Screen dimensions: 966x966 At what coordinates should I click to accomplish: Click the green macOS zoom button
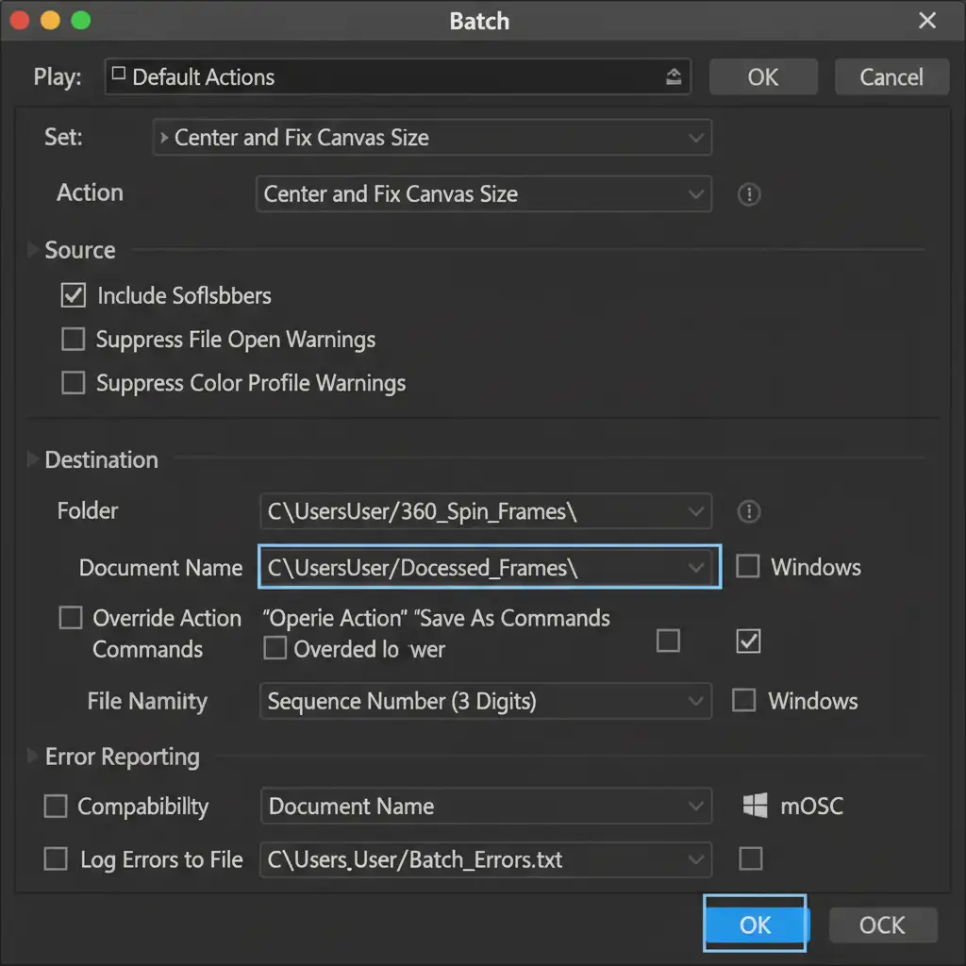point(81,20)
